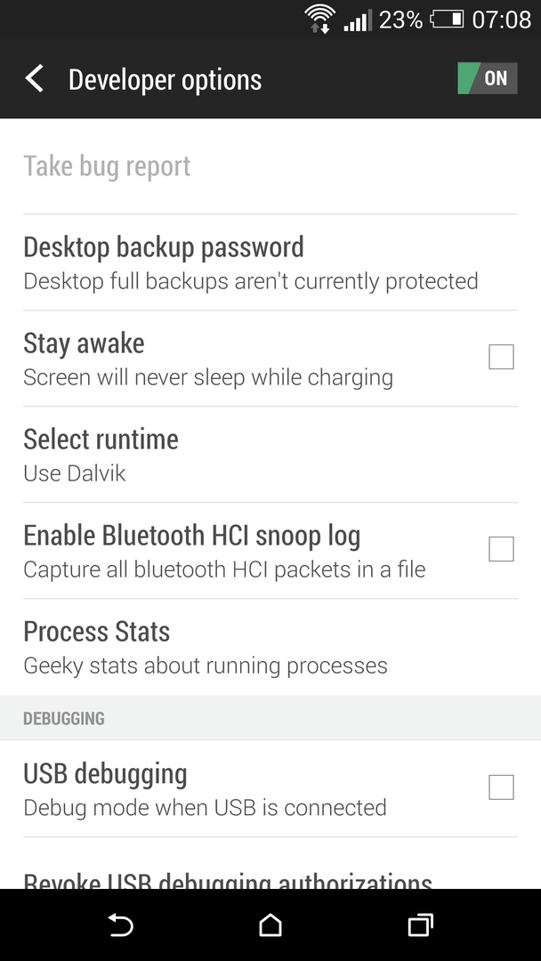Enable the USB debugging checkbox
The height and width of the screenshot is (961, 541).
pos(501,787)
